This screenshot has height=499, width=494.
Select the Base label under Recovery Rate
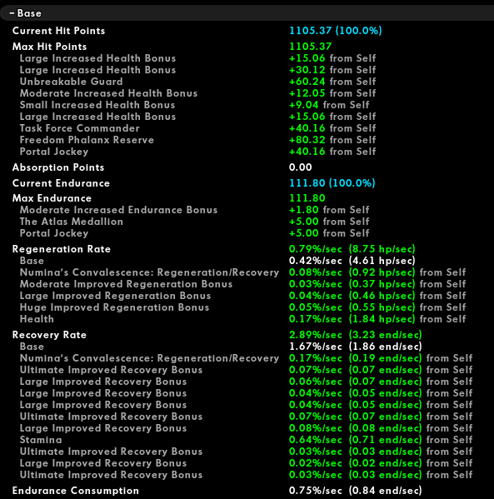[32, 347]
